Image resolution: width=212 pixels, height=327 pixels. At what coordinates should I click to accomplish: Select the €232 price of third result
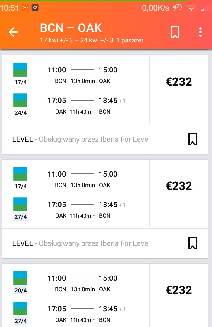coord(179,290)
